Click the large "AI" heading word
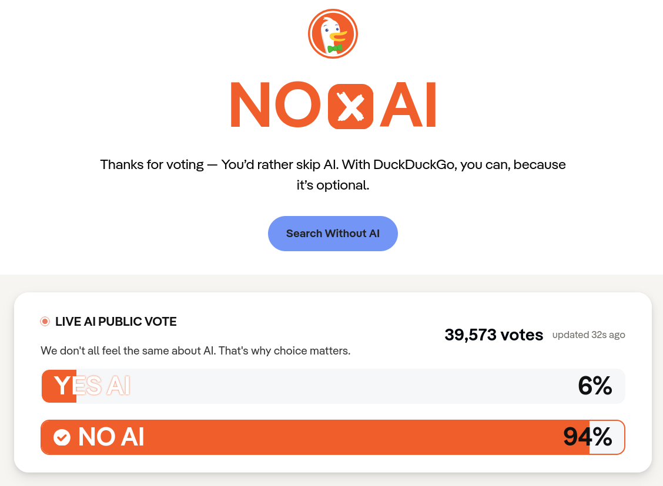Image resolution: width=663 pixels, height=486 pixels. (408, 106)
